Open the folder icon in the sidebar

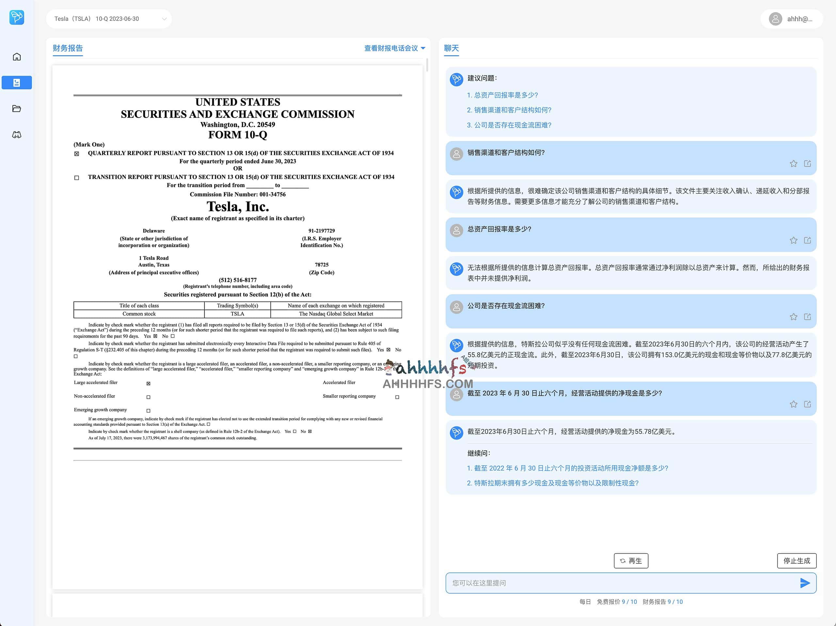17,108
